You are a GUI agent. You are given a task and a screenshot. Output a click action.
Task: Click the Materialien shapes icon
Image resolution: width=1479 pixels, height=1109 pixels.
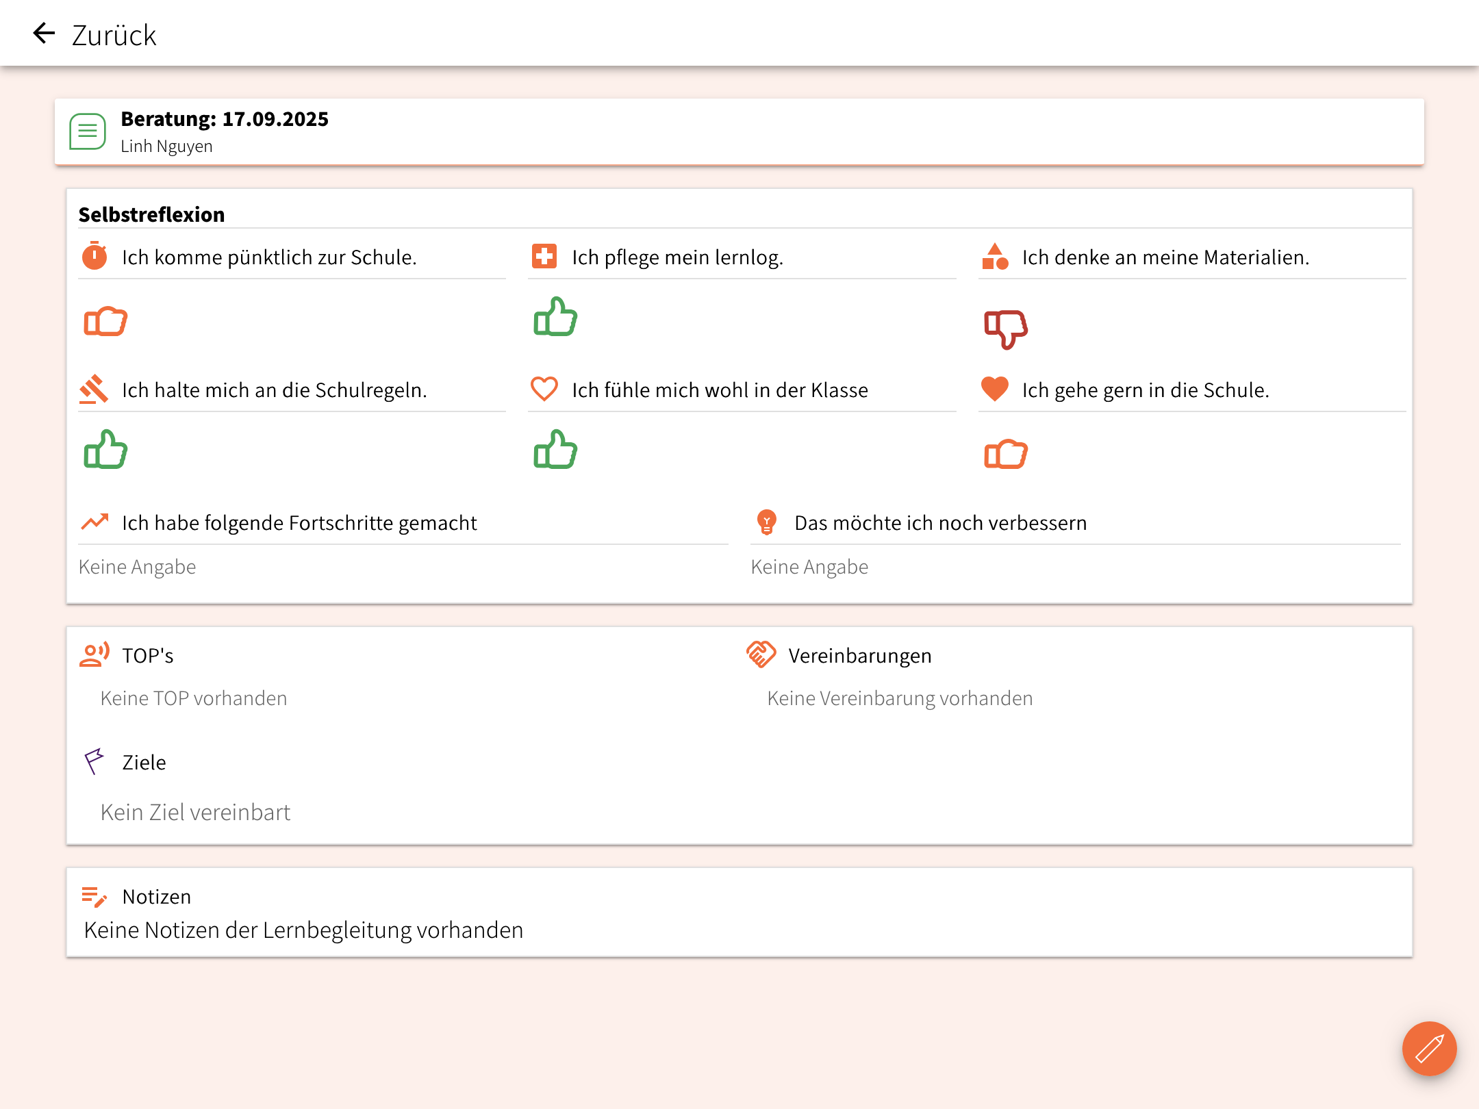(x=995, y=256)
